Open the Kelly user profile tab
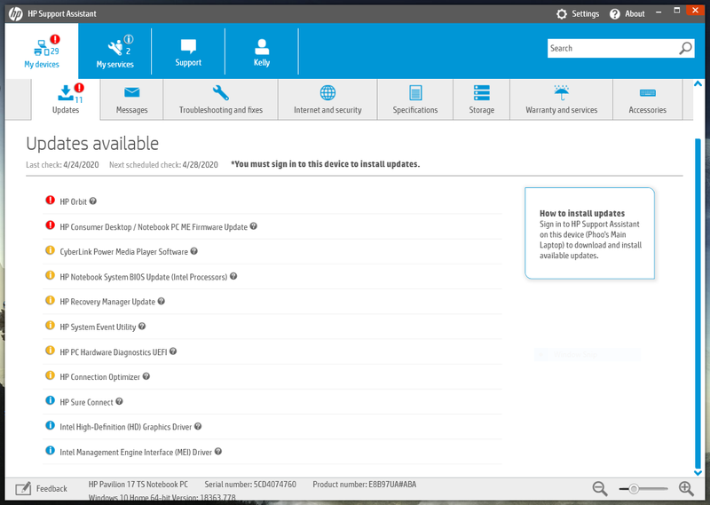Image resolution: width=710 pixels, height=505 pixels. pyautogui.click(x=262, y=51)
